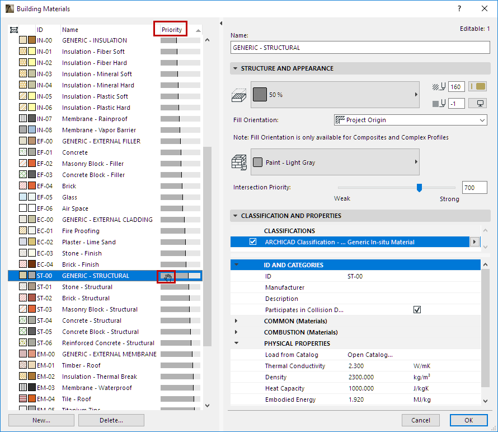Click the Delete... button
Image resolution: width=498 pixels, height=432 pixels.
[111, 420]
